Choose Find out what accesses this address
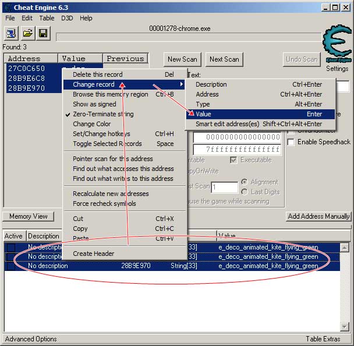 [x=123, y=169]
